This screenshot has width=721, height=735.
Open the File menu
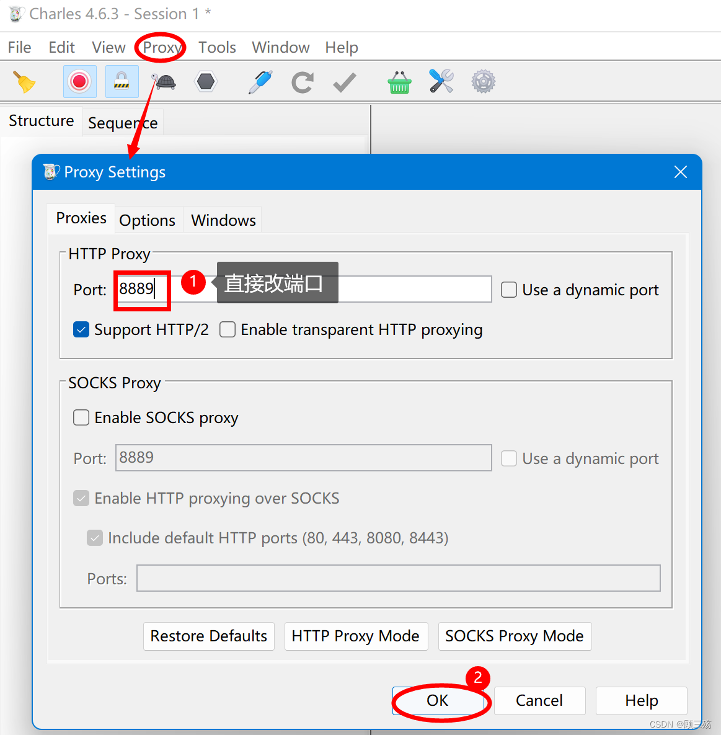click(20, 47)
